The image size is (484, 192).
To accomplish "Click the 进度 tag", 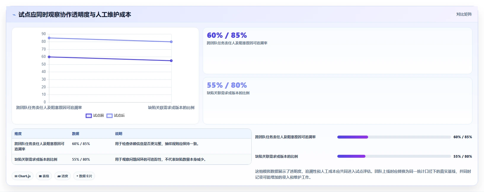I will (x=63, y=176).
